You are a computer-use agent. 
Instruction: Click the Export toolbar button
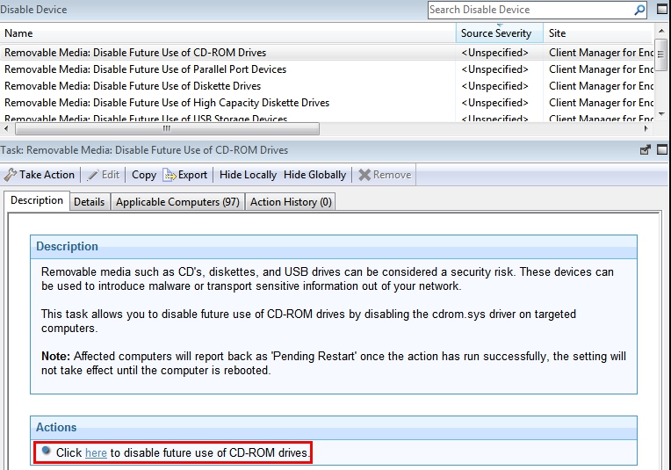(x=184, y=175)
